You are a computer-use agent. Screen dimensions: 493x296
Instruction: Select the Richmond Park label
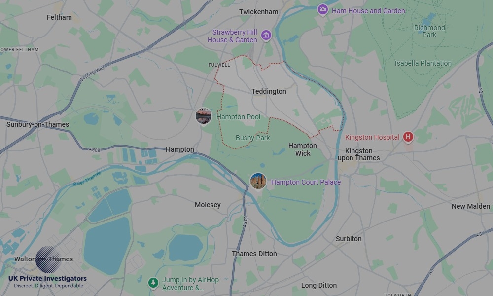pos(429,31)
